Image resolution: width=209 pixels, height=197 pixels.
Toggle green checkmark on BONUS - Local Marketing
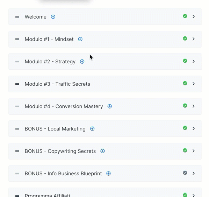(185, 128)
